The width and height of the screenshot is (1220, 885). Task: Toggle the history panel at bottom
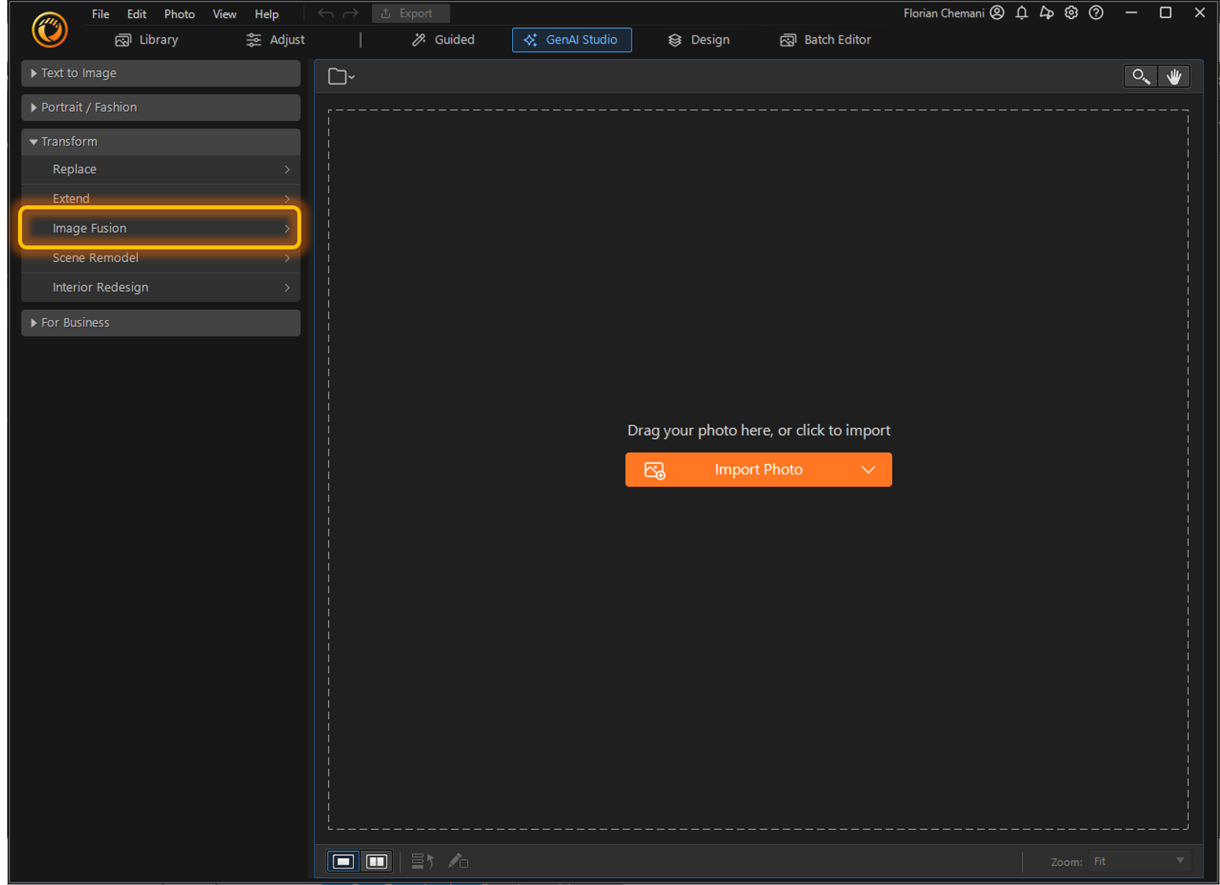tap(422, 861)
